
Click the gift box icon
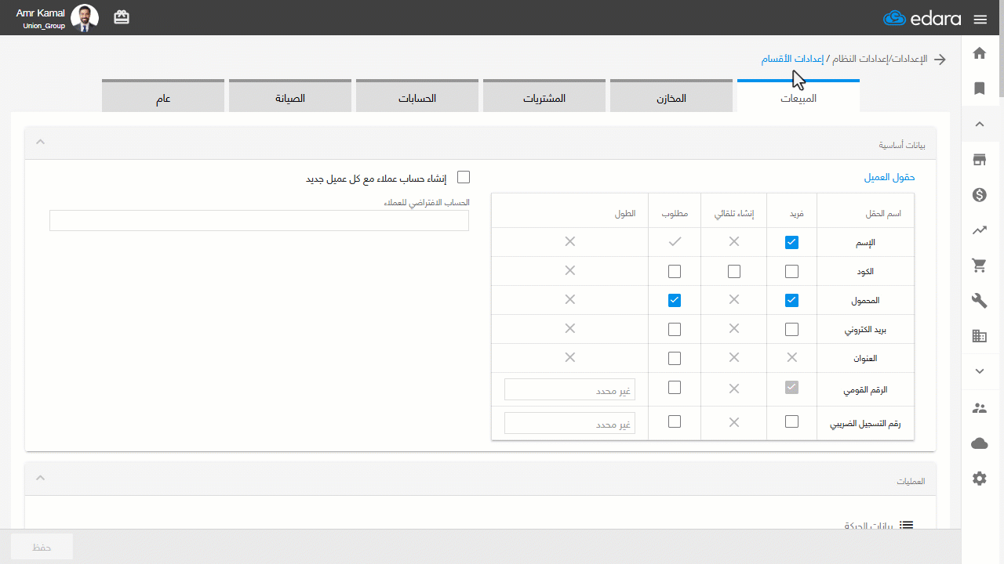[x=122, y=17]
